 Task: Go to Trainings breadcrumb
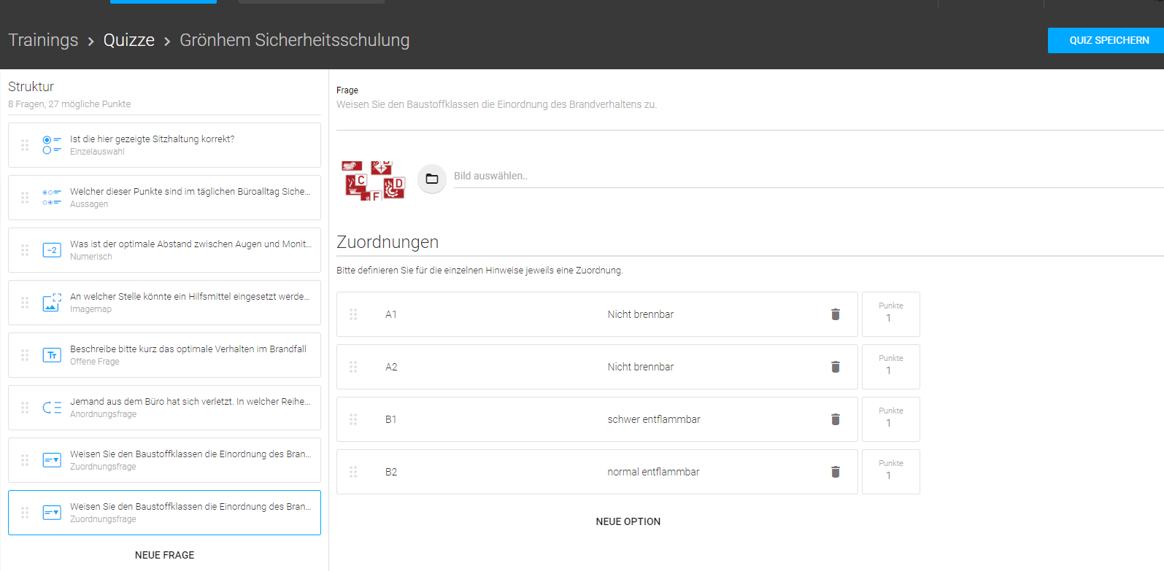43,40
